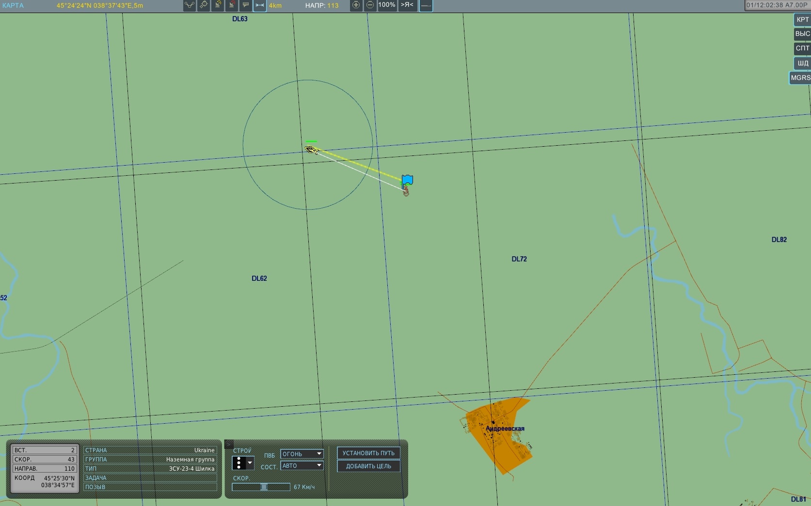
Task: Collapse the command panel arrow
Action: click(x=229, y=444)
